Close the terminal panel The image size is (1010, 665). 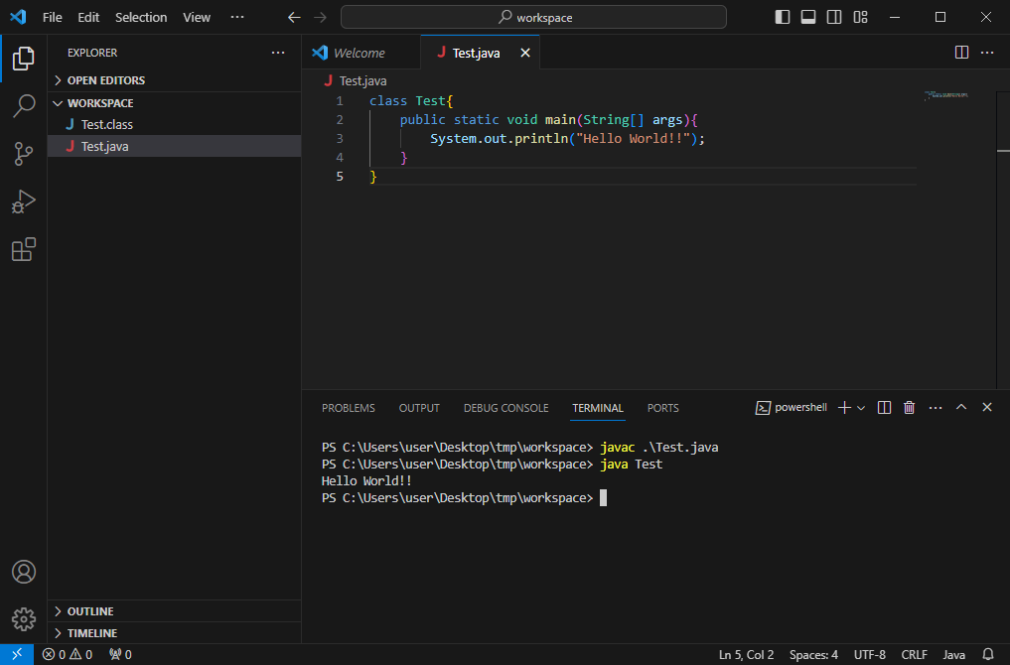click(x=987, y=407)
